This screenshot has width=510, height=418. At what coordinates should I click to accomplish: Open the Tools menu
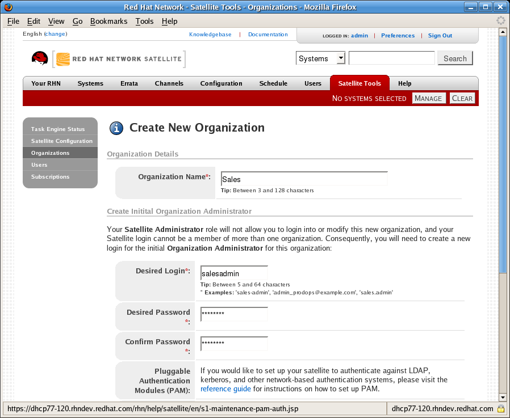pyautogui.click(x=144, y=21)
